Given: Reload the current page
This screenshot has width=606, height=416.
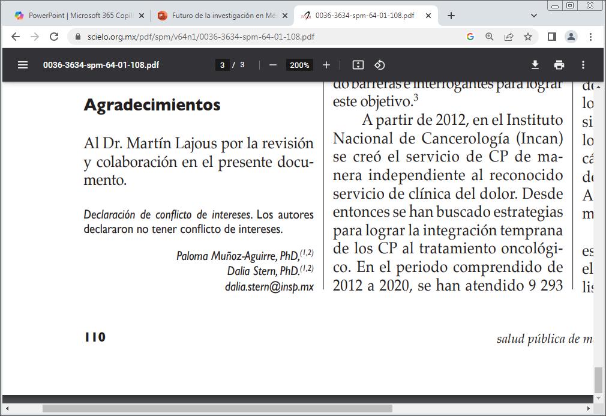Looking at the screenshot, I should coord(54,37).
